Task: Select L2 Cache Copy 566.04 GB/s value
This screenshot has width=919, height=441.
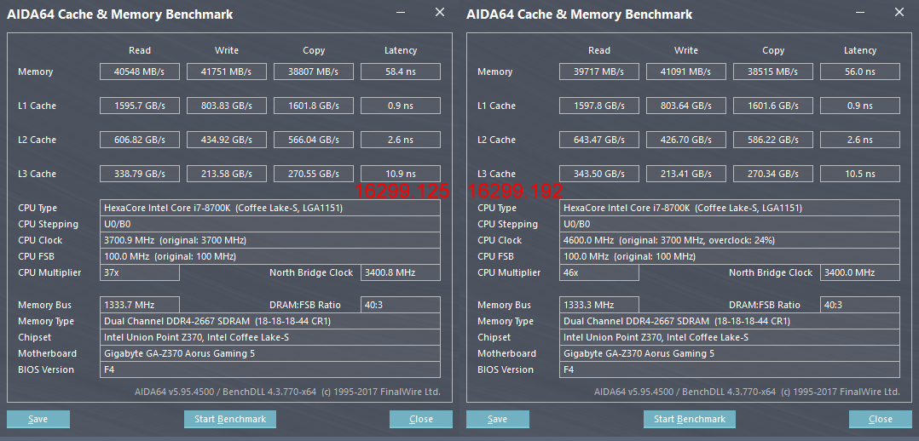Action: [314, 140]
